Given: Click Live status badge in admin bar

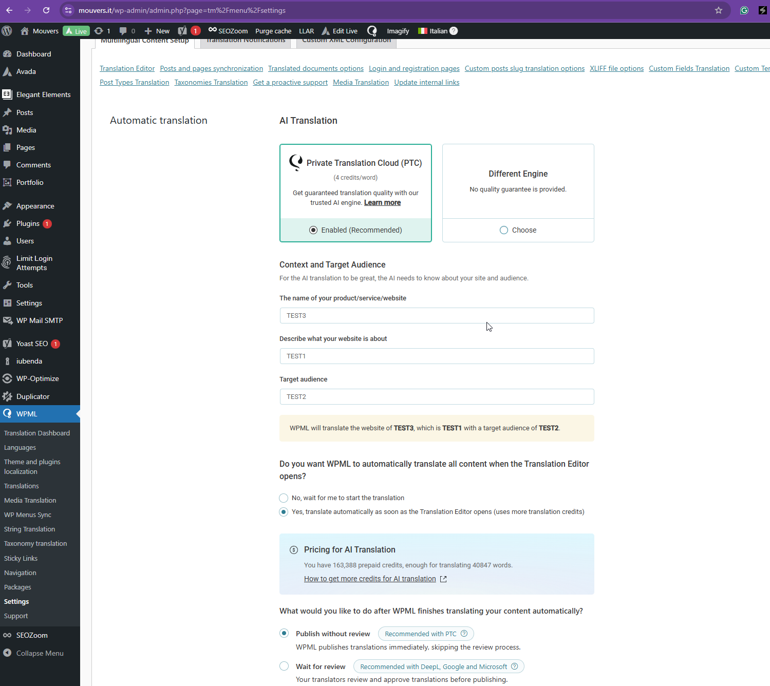Looking at the screenshot, I should click(x=76, y=31).
